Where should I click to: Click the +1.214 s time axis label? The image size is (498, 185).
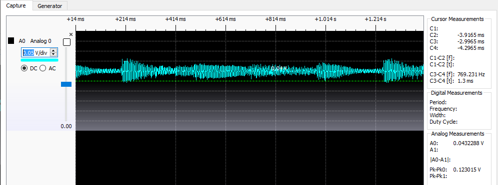375,19
